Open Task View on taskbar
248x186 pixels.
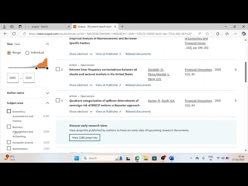coord(128,158)
